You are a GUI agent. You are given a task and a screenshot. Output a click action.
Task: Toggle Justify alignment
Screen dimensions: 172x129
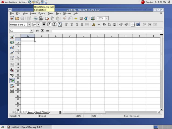click(82, 25)
